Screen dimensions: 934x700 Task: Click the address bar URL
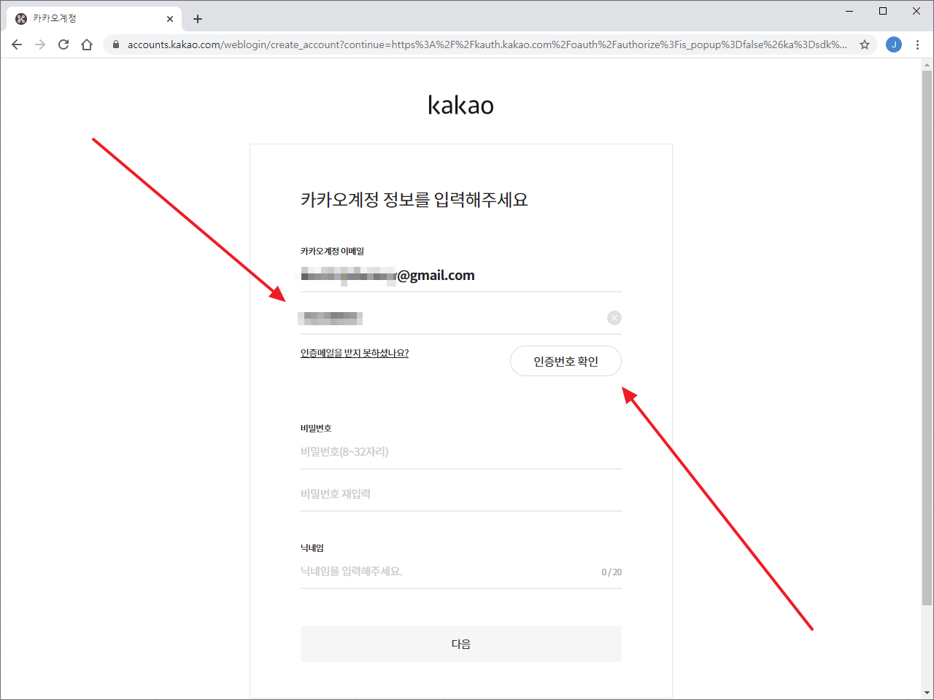(487, 44)
